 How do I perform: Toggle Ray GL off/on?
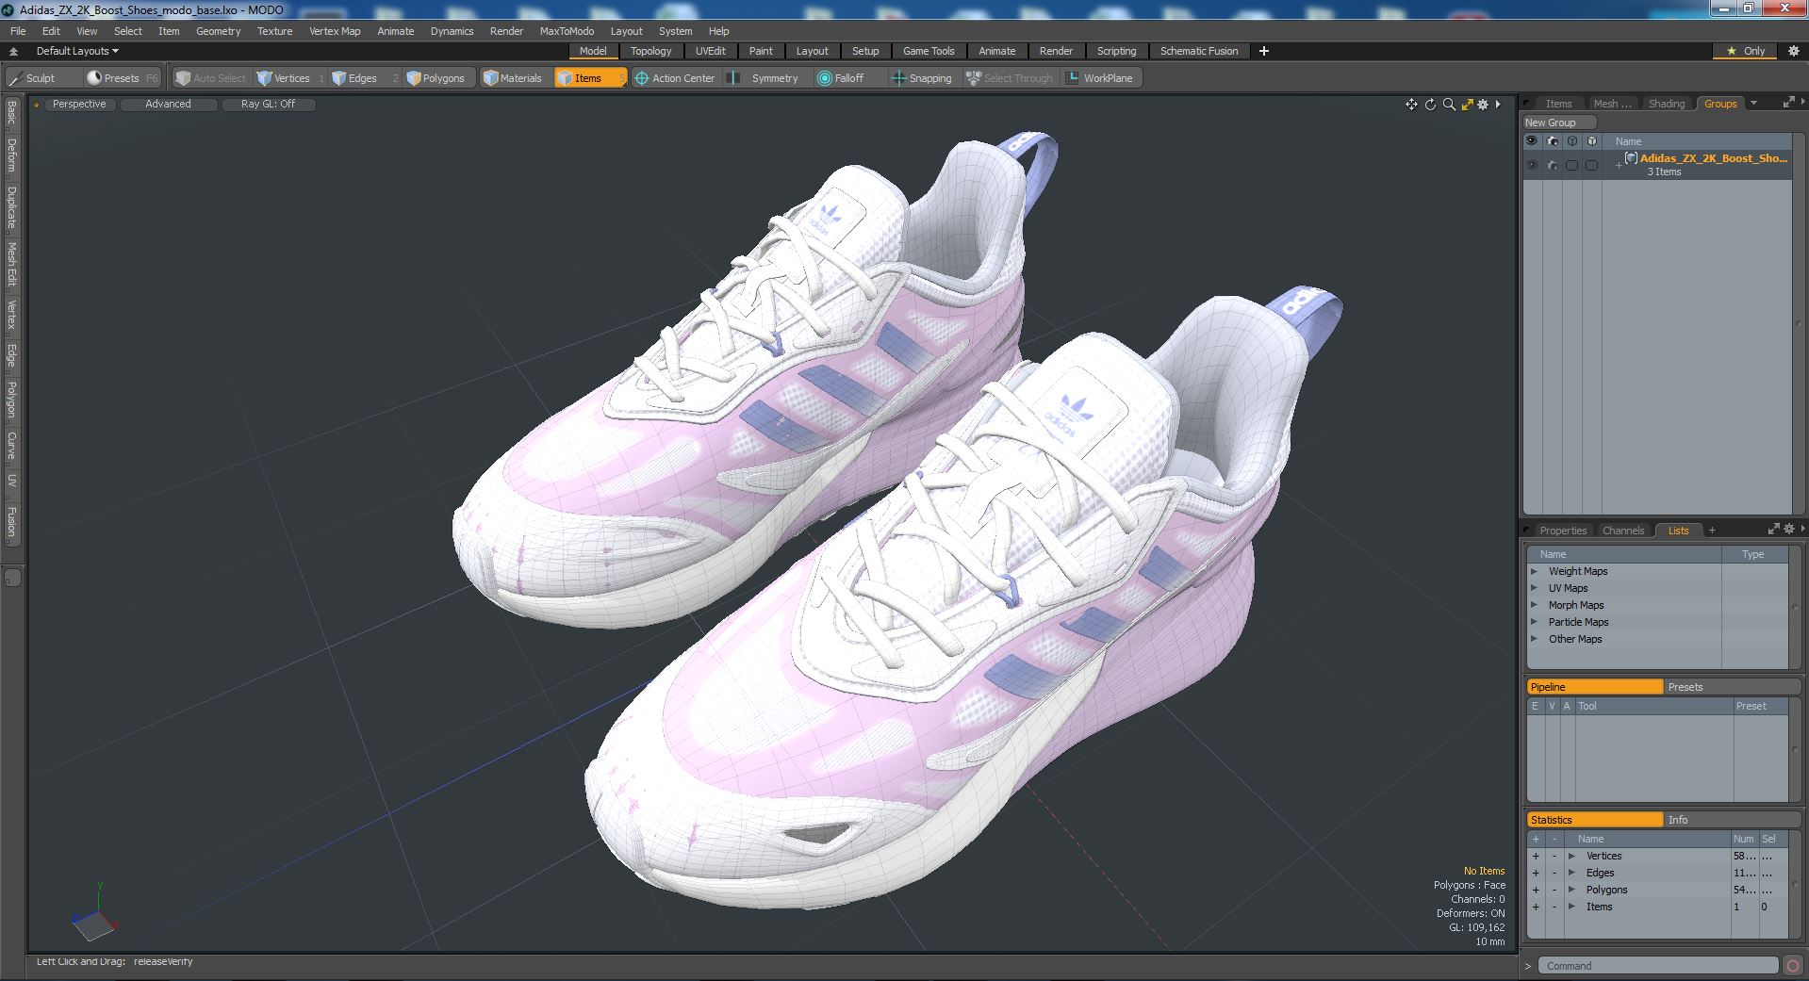pyautogui.click(x=268, y=105)
